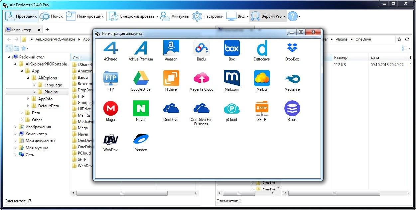Viewport: 416px width, 210px height.
Task: Expand the Изображения tree node
Action: point(15,127)
